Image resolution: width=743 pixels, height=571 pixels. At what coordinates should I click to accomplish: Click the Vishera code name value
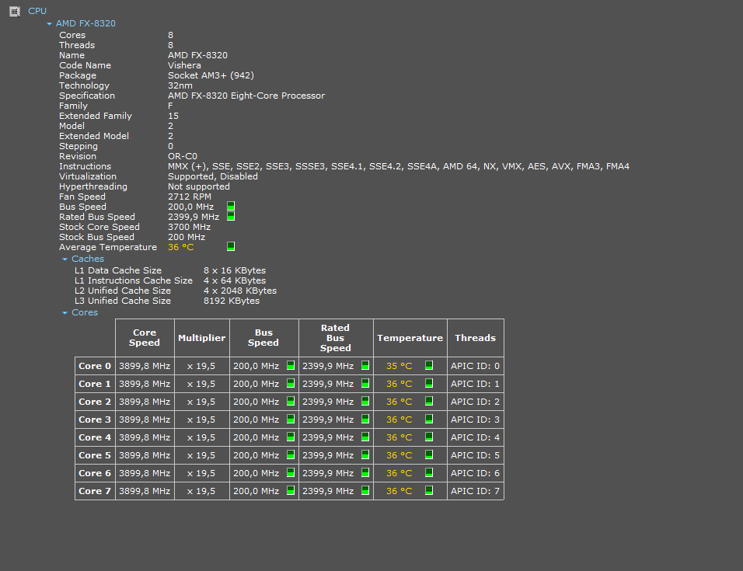pyautogui.click(x=184, y=65)
